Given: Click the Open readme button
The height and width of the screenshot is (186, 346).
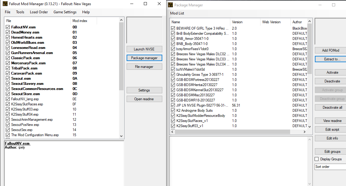Looking at the screenshot, I should point(144,99).
